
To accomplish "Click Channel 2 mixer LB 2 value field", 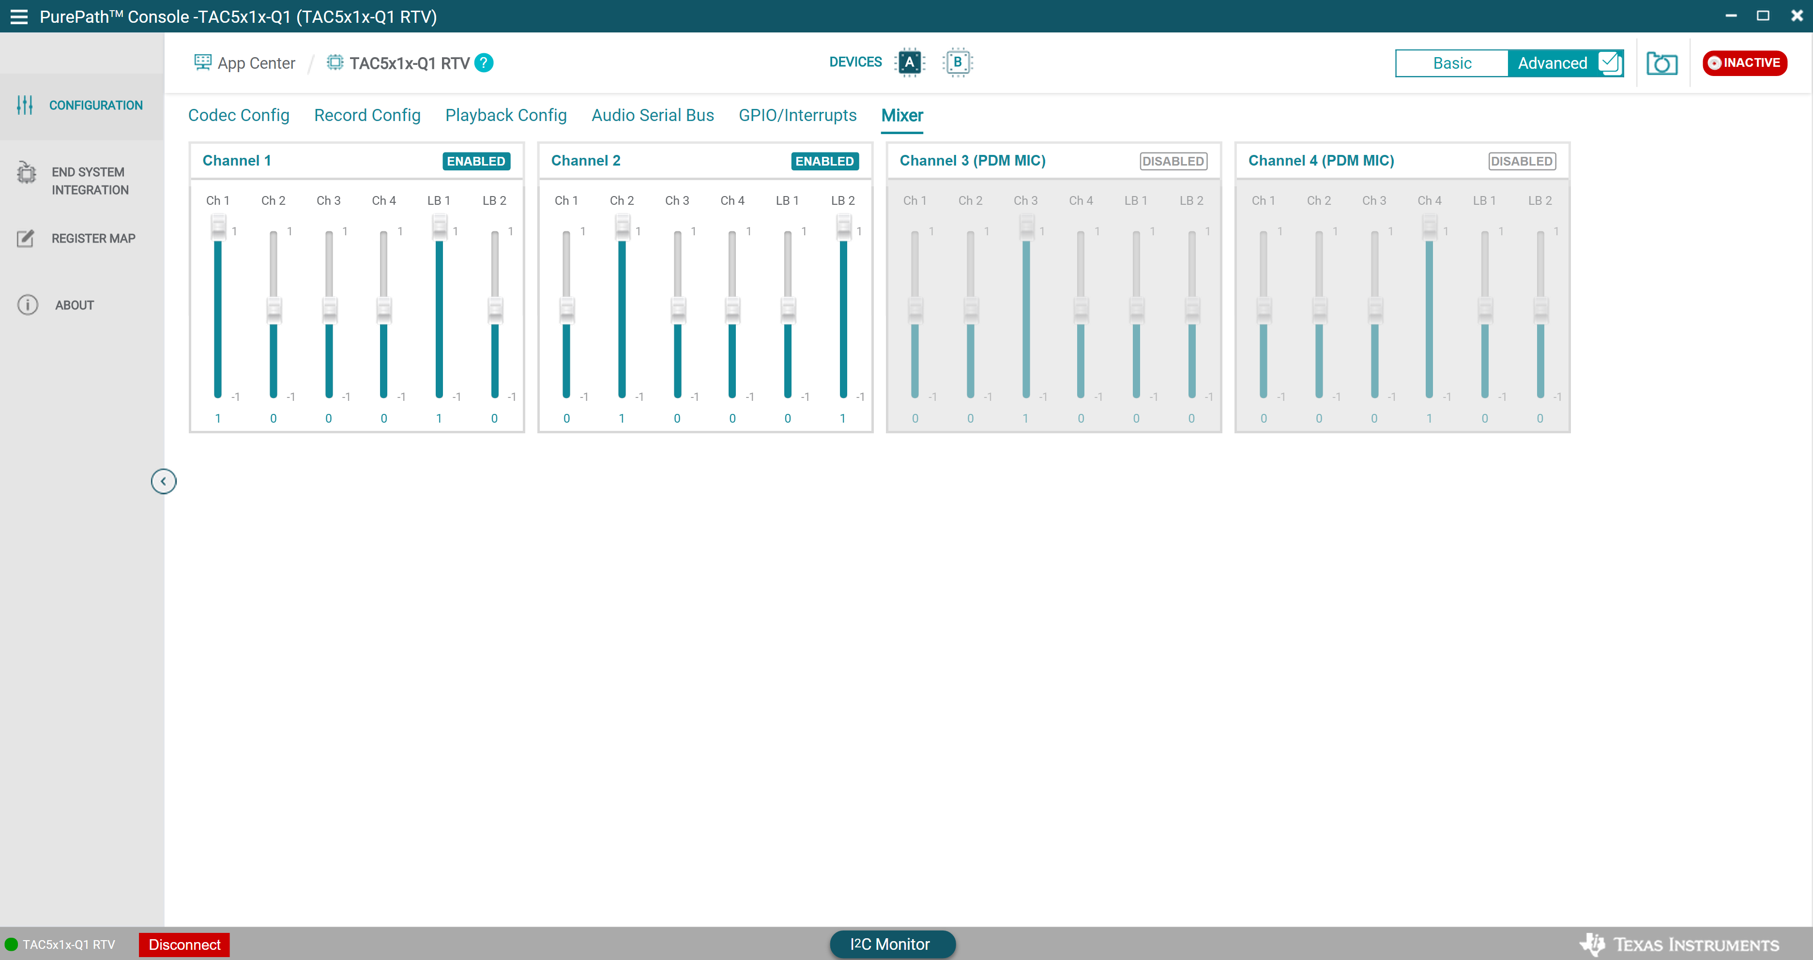I will (x=843, y=419).
